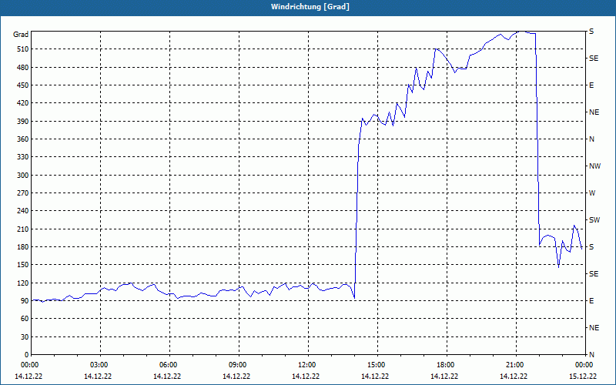Click the 14.12.22 date below 06:00
The height and width of the screenshot is (385, 616).
tap(167, 377)
